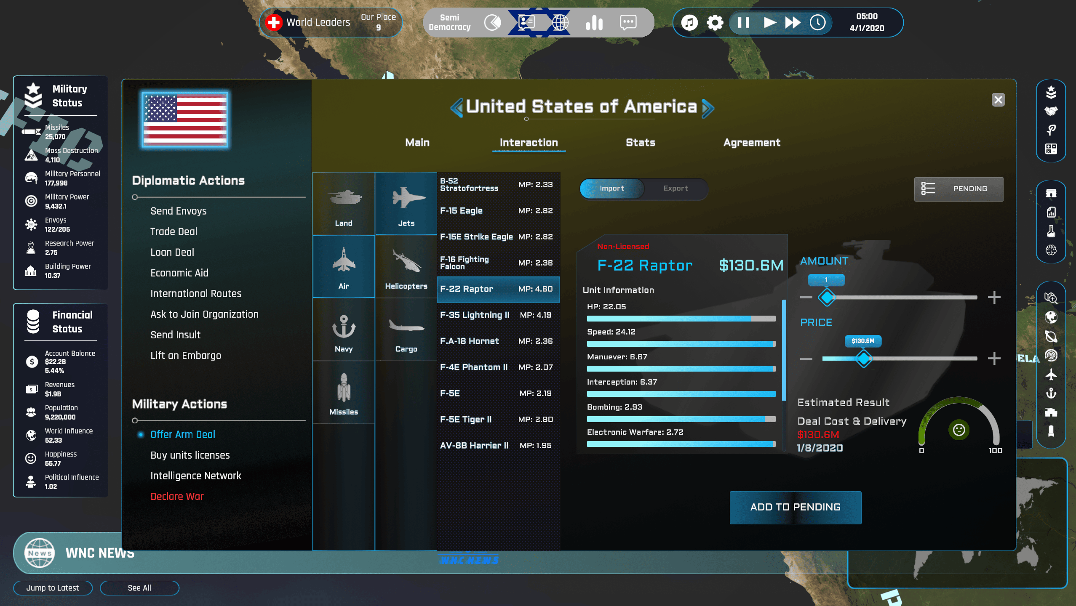The height and width of the screenshot is (606, 1076).
Task: Choose Offer Arm Deal action
Action: (x=183, y=435)
